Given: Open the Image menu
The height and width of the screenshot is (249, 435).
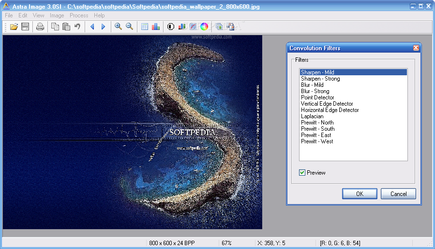Looking at the screenshot, I should (57, 15).
